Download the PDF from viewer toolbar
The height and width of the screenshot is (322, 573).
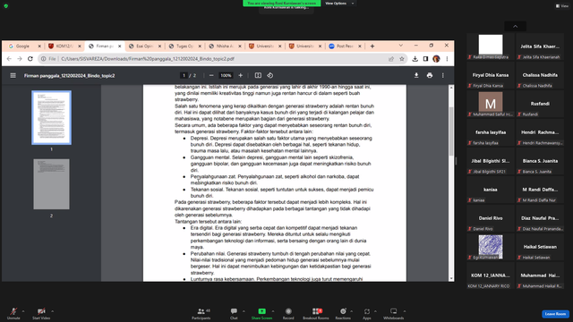416,75
